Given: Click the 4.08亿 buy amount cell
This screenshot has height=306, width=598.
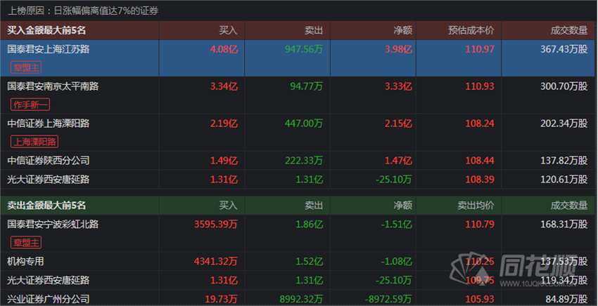Looking at the screenshot, I should point(224,50).
